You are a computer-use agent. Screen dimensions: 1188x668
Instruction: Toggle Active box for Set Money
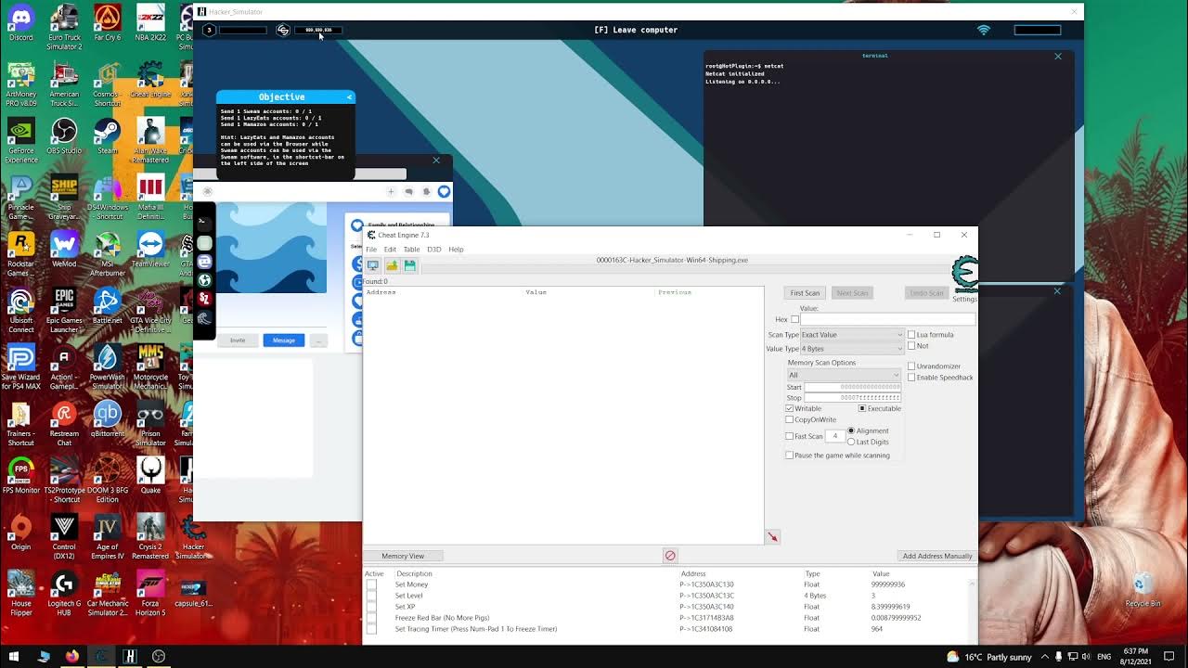(x=371, y=584)
